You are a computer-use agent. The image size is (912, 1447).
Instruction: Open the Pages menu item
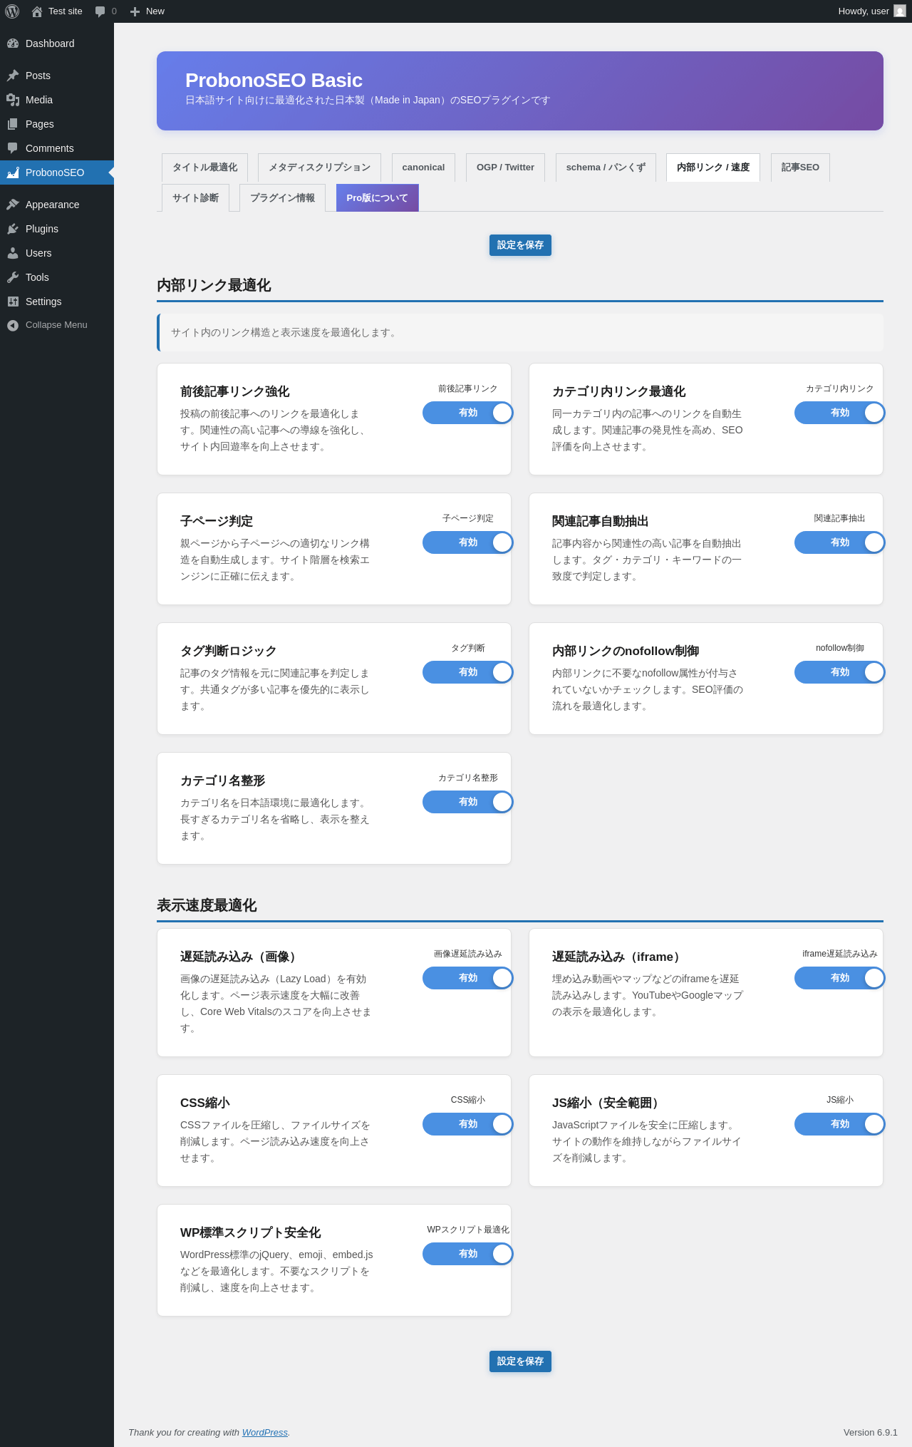tap(57, 124)
